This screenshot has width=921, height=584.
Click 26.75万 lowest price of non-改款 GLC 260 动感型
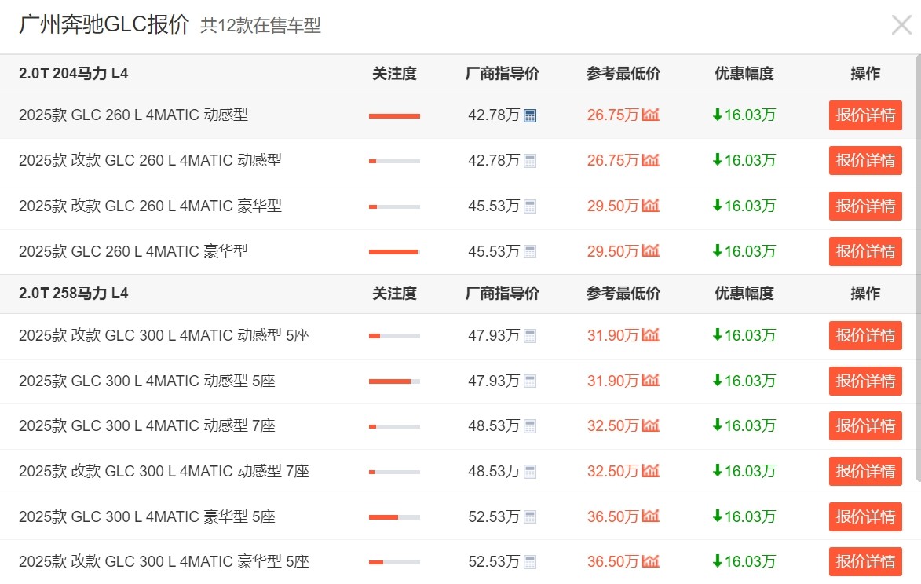click(612, 115)
